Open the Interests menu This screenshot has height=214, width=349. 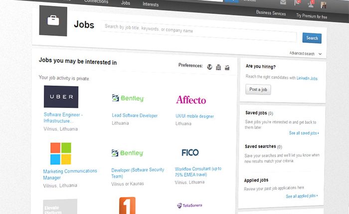pyautogui.click(x=151, y=4)
